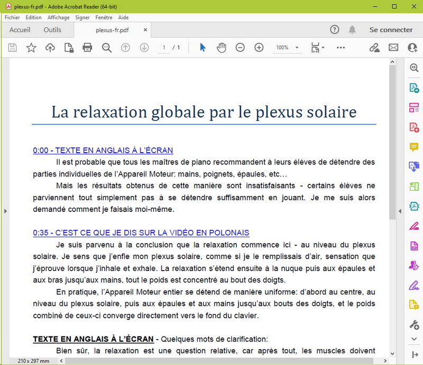This screenshot has height=365, width=423.
Task: Open the page fit options dropdown
Action: 317,48
